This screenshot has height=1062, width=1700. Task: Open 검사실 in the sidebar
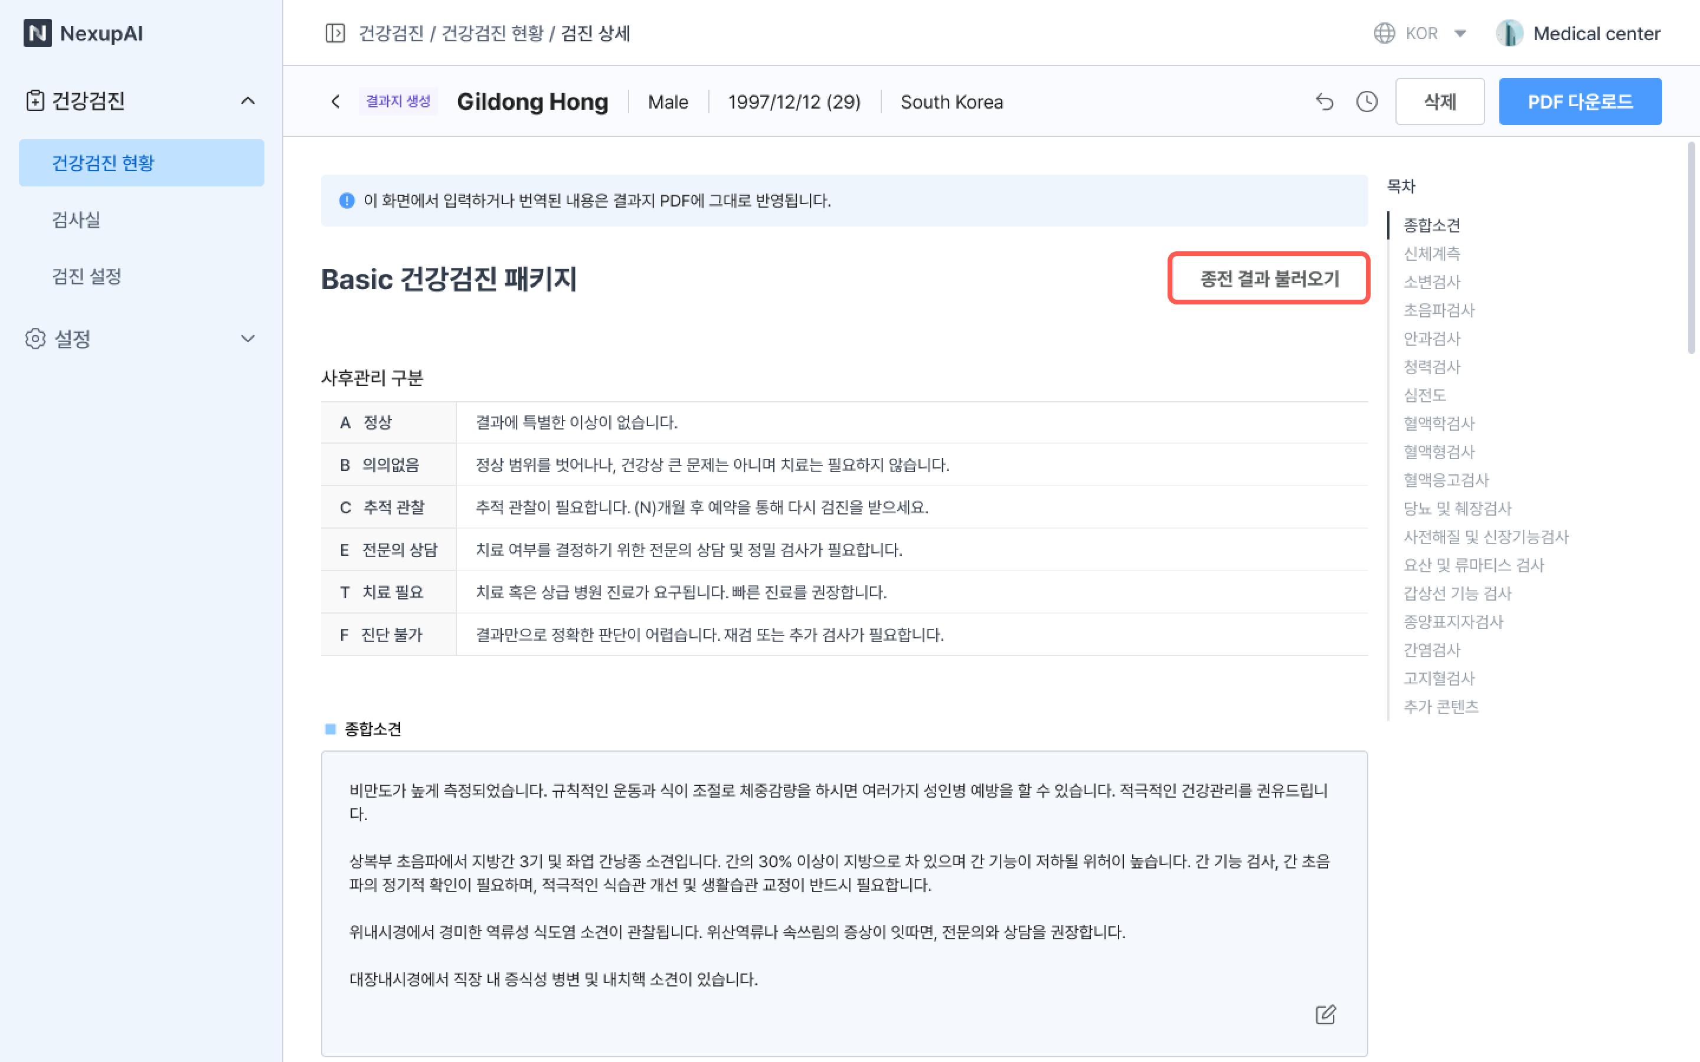[77, 220]
